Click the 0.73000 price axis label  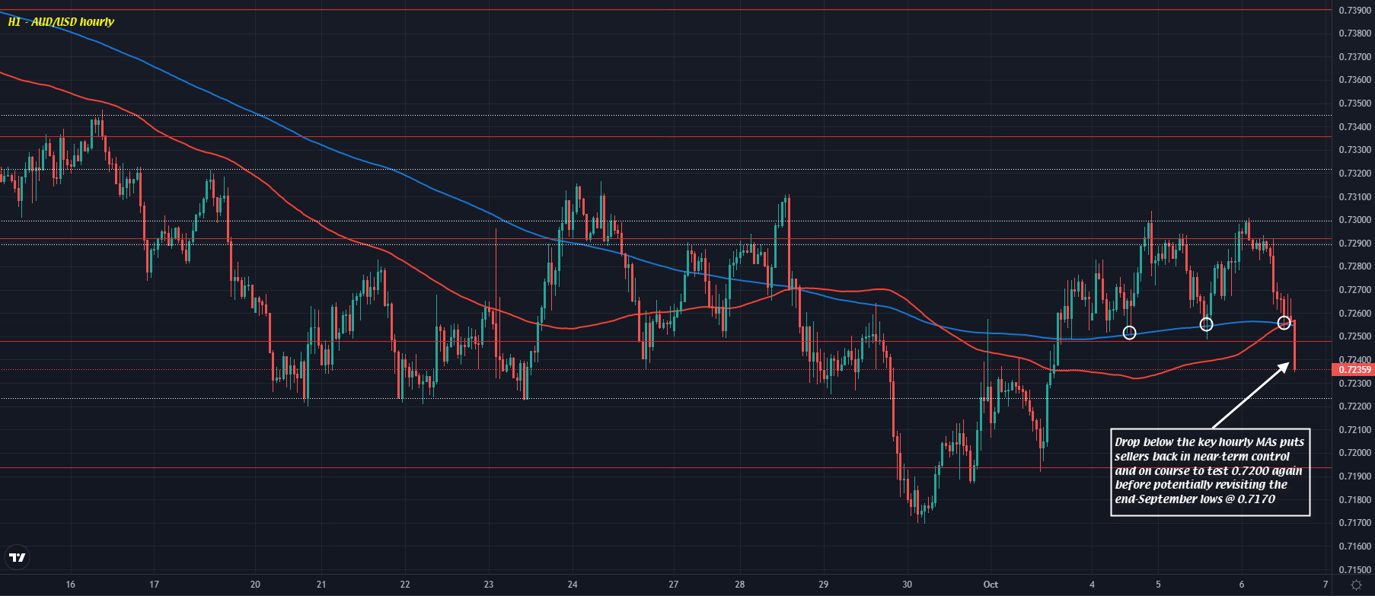coord(1355,220)
